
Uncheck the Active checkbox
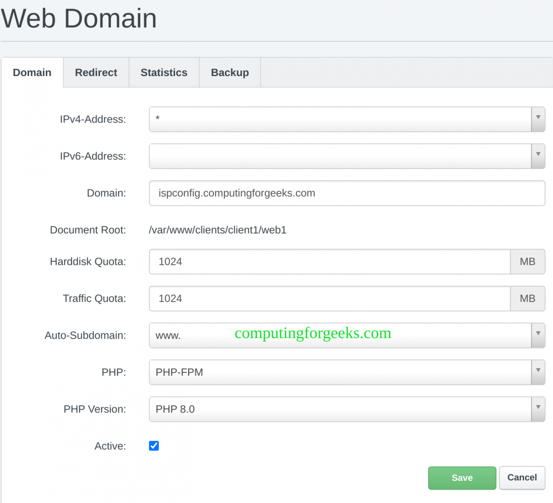click(154, 446)
